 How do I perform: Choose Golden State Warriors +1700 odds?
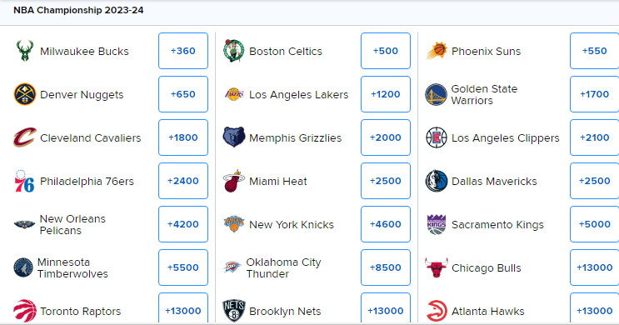point(595,94)
